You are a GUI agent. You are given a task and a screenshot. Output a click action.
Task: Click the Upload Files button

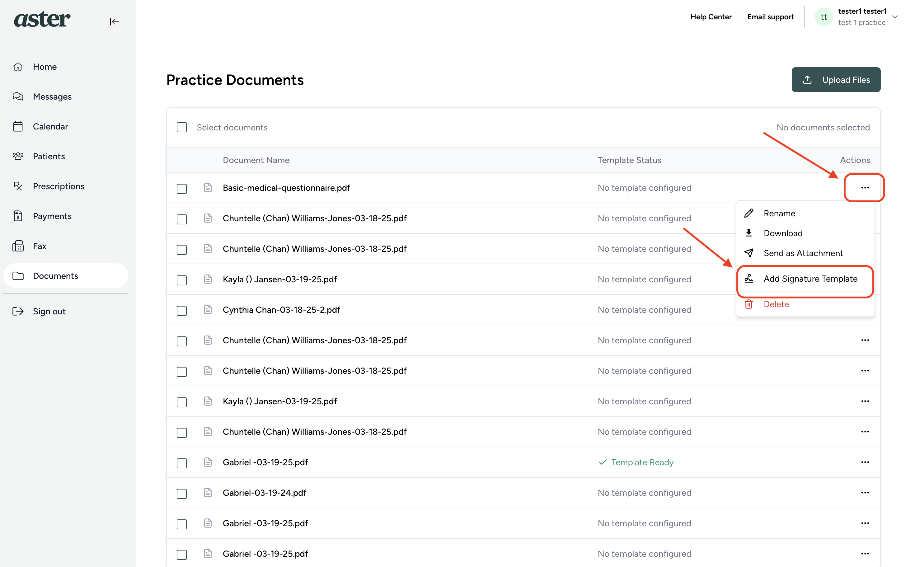click(x=836, y=80)
